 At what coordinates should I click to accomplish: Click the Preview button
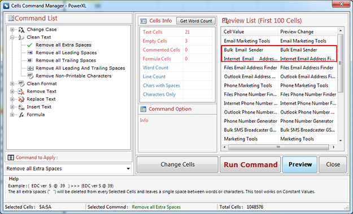(300, 164)
